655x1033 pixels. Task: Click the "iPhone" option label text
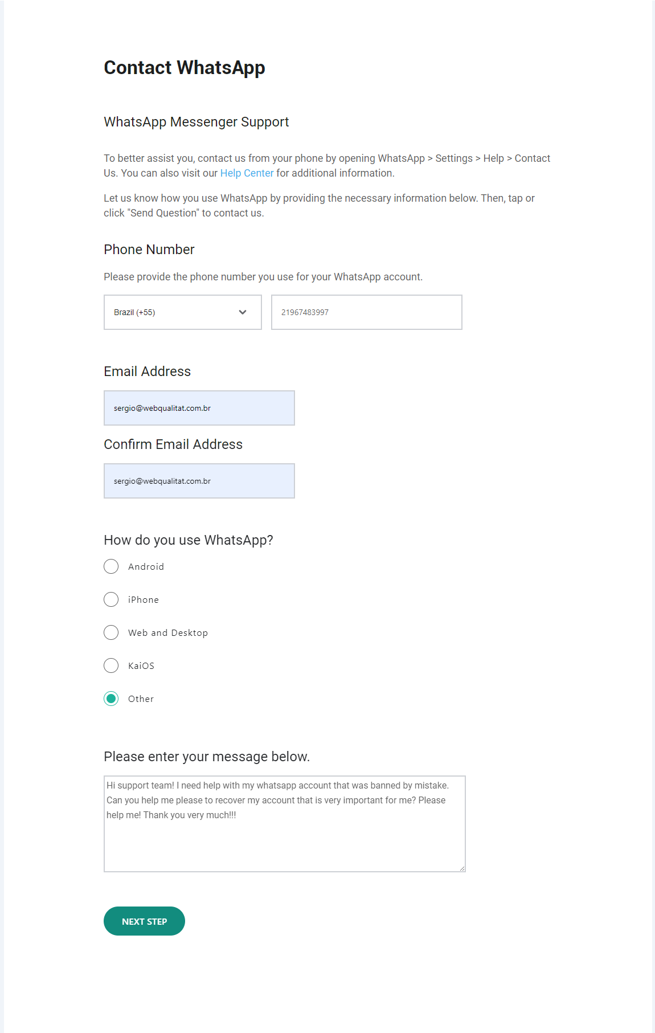point(144,599)
